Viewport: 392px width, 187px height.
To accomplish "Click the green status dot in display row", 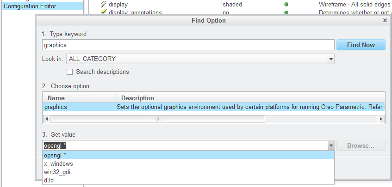I will pos(286,4).
